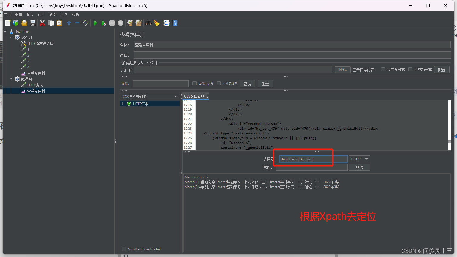Collapse second 线程组 node above HTTP请求
Screen dimensions: 457x257
click(x=11, y=79)
